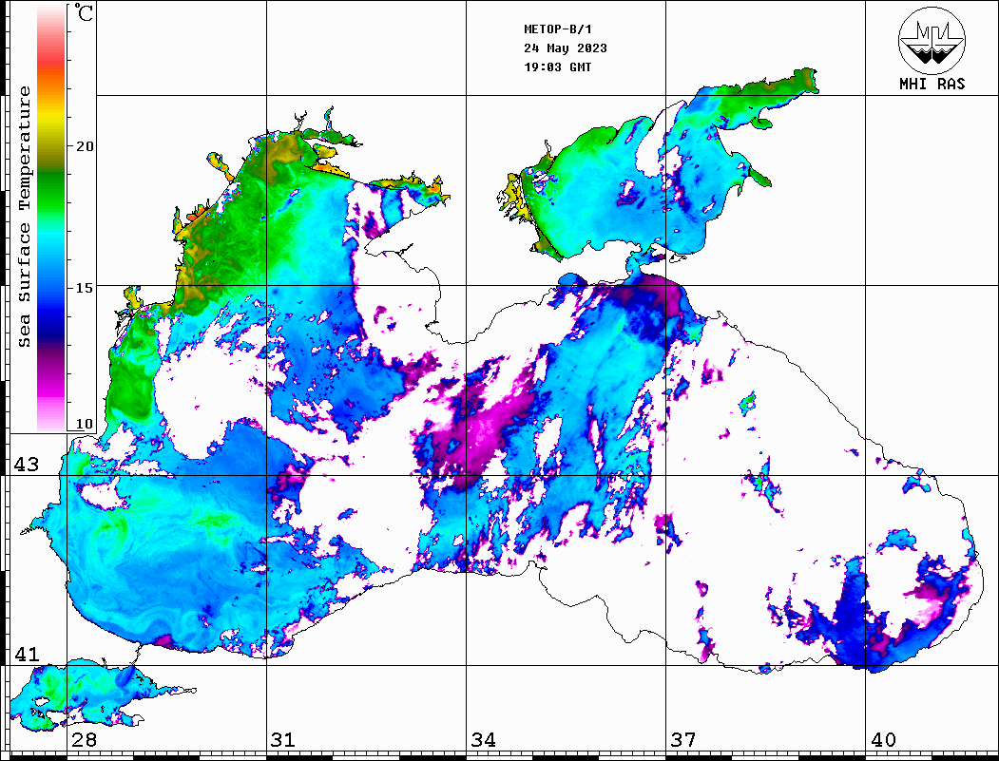Click longitude label "37"
This screenshot has height=761, width=999.
(x=683, y=740)
